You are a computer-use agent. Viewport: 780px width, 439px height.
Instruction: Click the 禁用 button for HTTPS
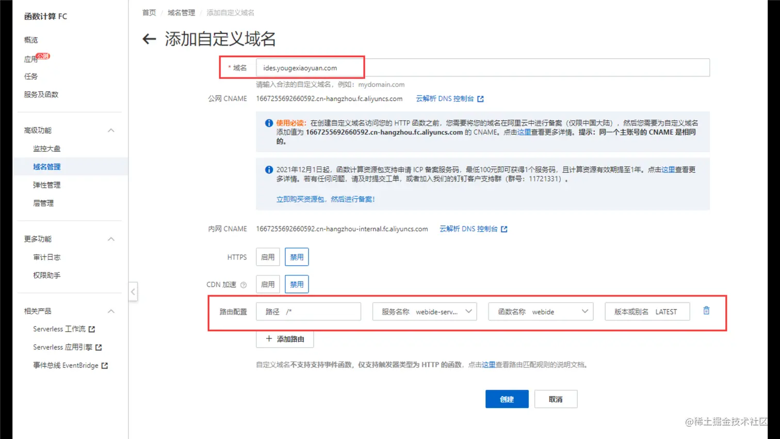pyautogui.click(x=297, y=256)
